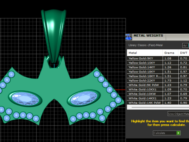Sort by Grams column header
189x142 pixels.
click(x=170, y=53)
